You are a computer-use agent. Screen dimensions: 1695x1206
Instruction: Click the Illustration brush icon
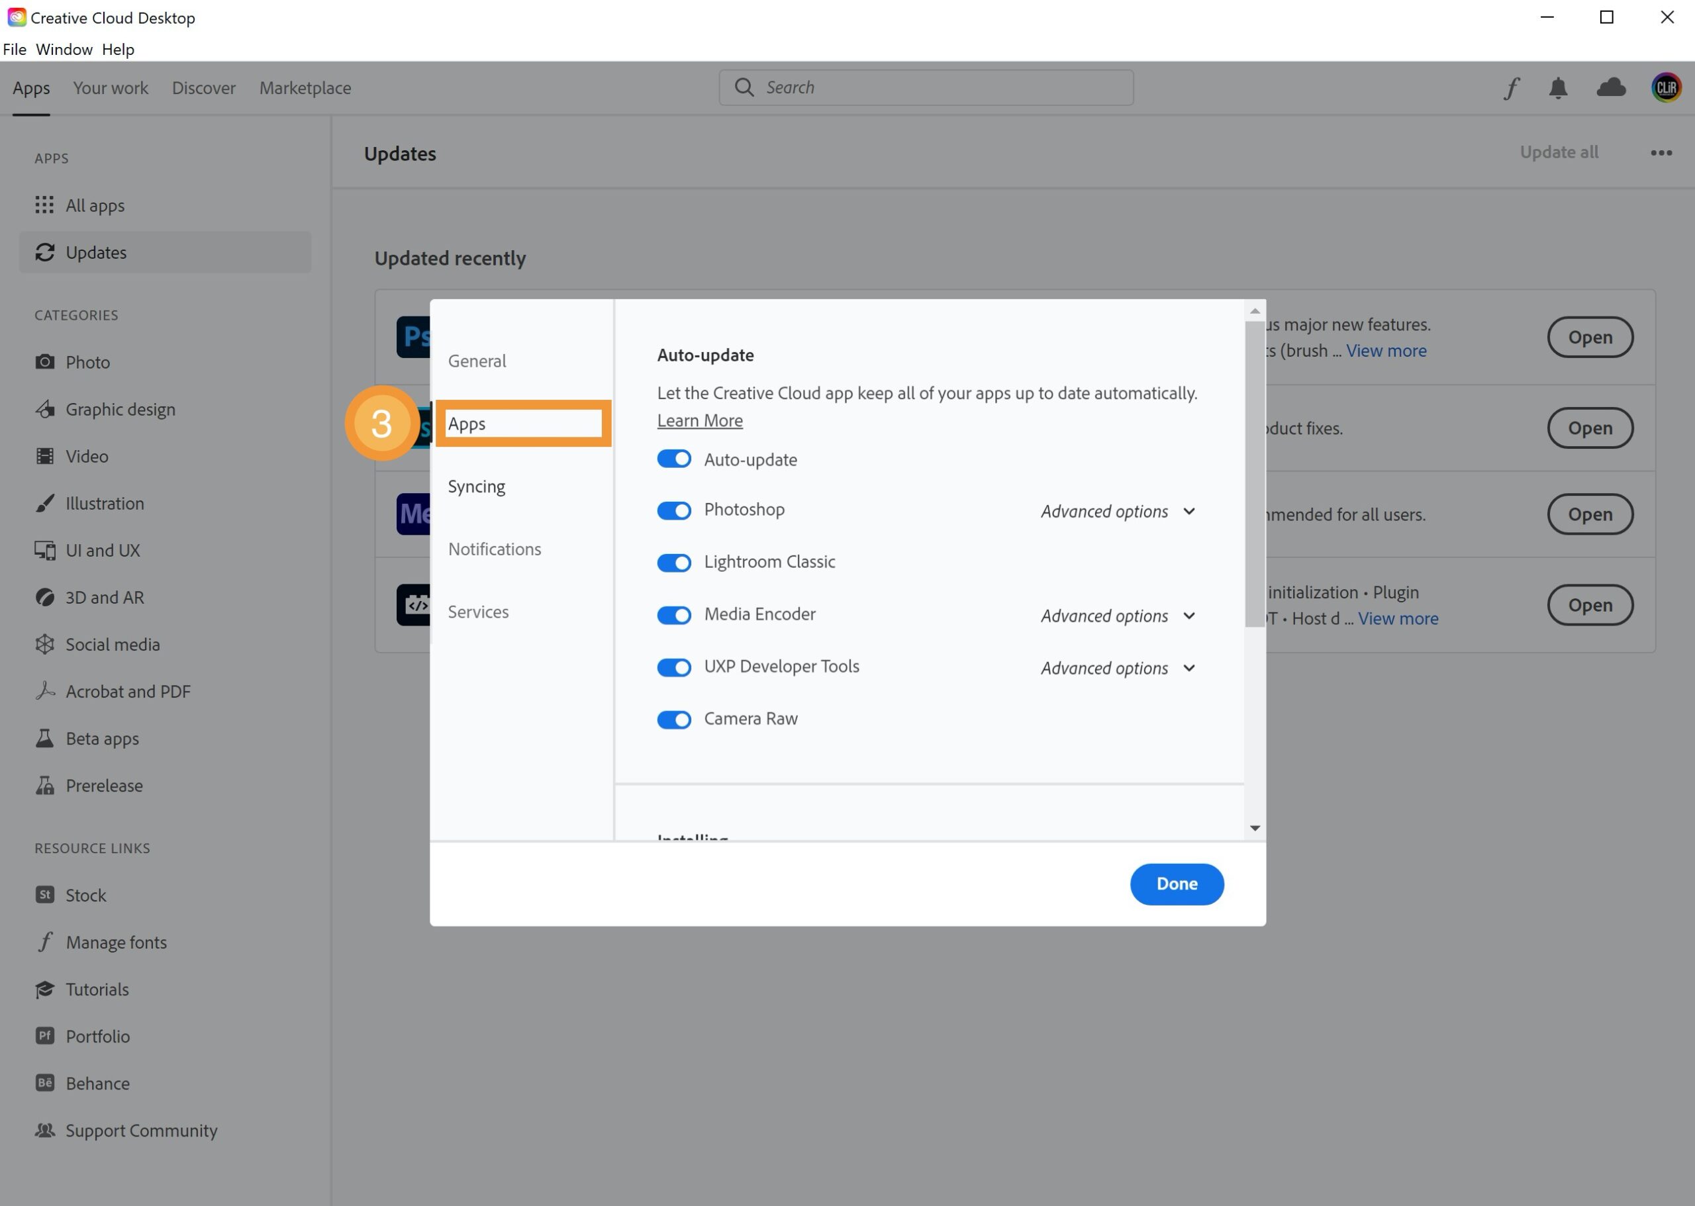pyautogui.click(x=44, y=503)
